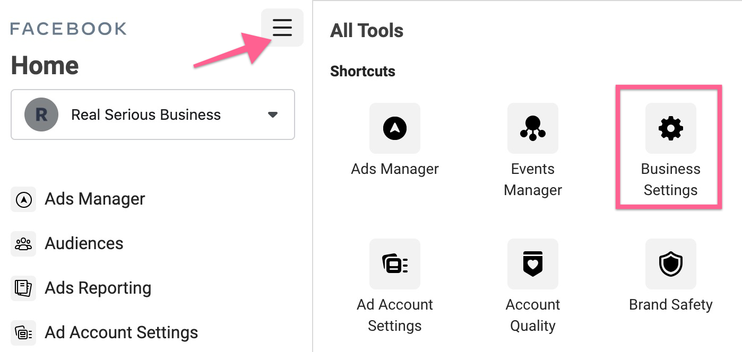Viewport: 742px width, 352px height.
Task: Click the dropdown arrow beside Real Serious Business
Action: click(x=273, y=115)
